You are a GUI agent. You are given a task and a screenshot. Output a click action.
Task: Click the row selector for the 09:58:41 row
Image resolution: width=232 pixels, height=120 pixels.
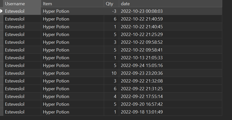click(2, 50)
